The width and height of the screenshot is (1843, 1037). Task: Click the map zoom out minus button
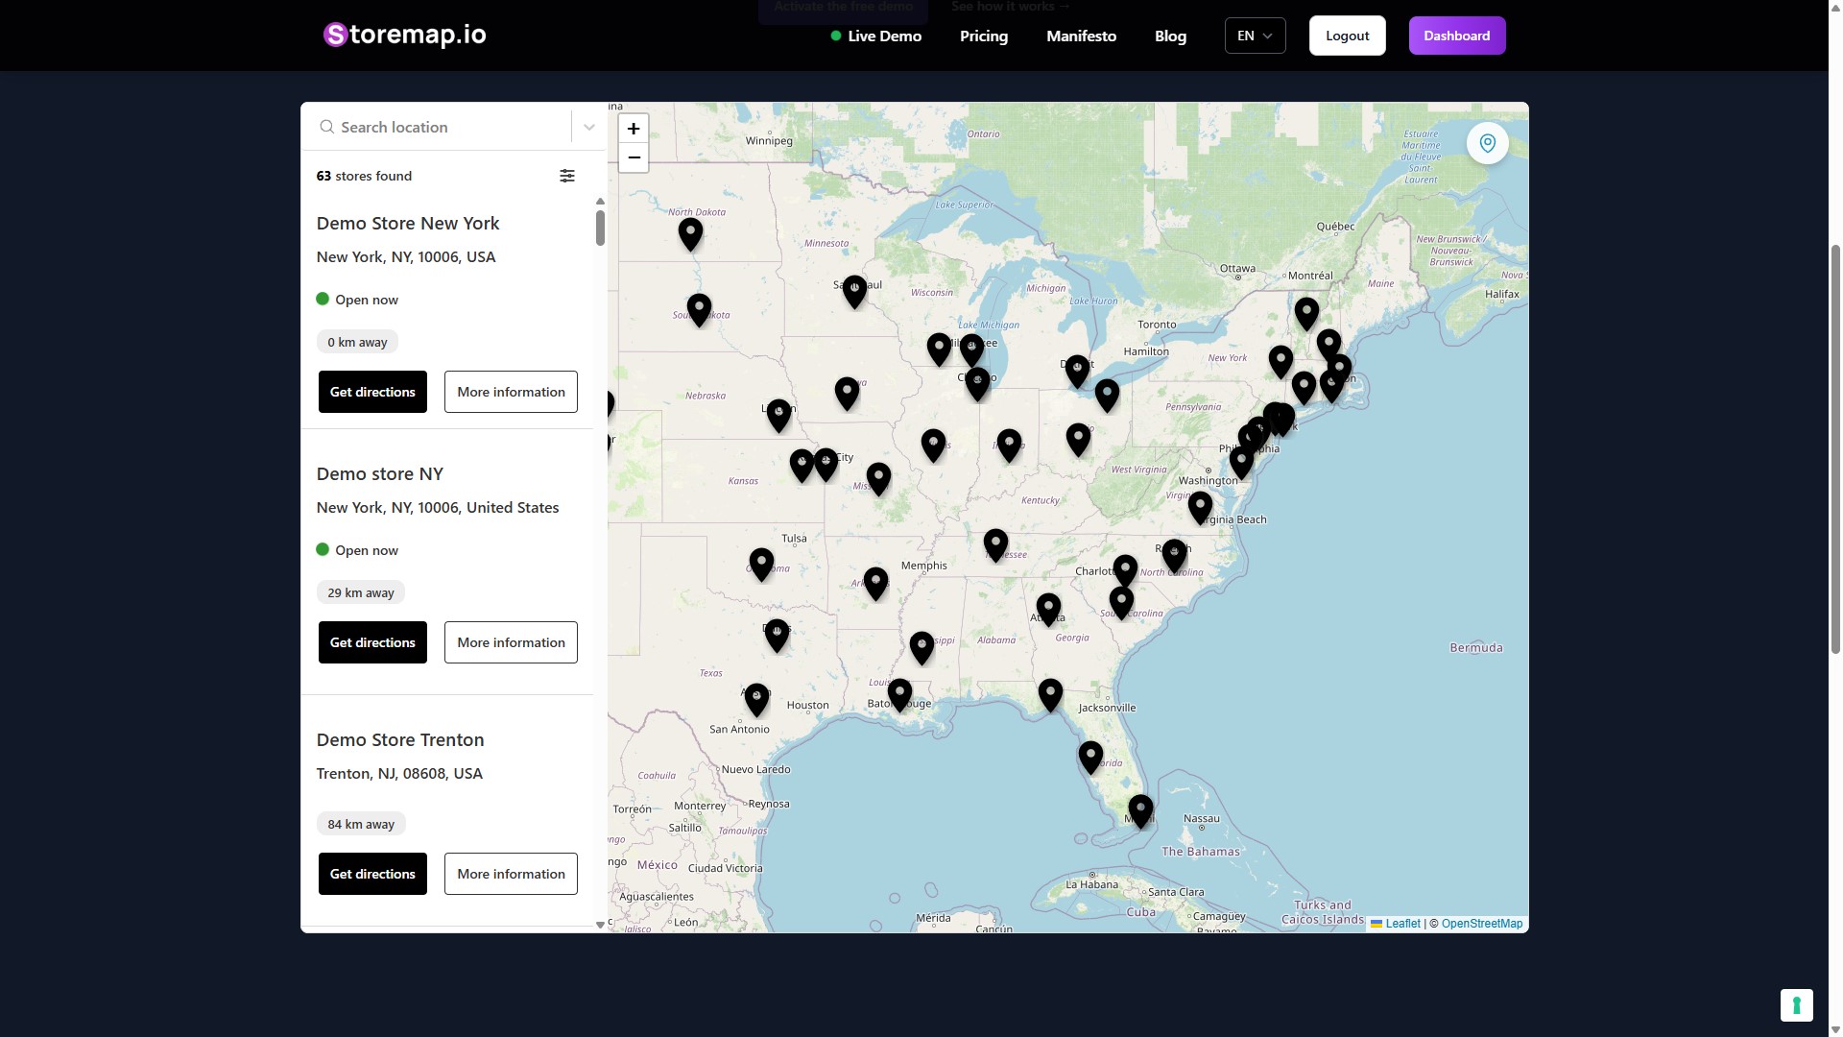634,157
